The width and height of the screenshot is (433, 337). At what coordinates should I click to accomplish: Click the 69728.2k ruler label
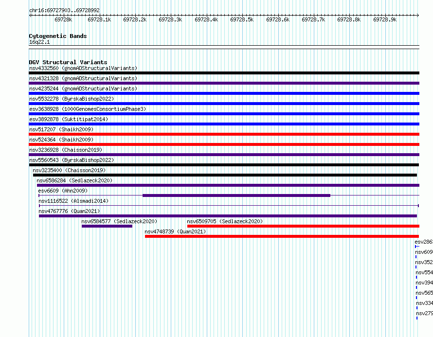coord(135,19)
